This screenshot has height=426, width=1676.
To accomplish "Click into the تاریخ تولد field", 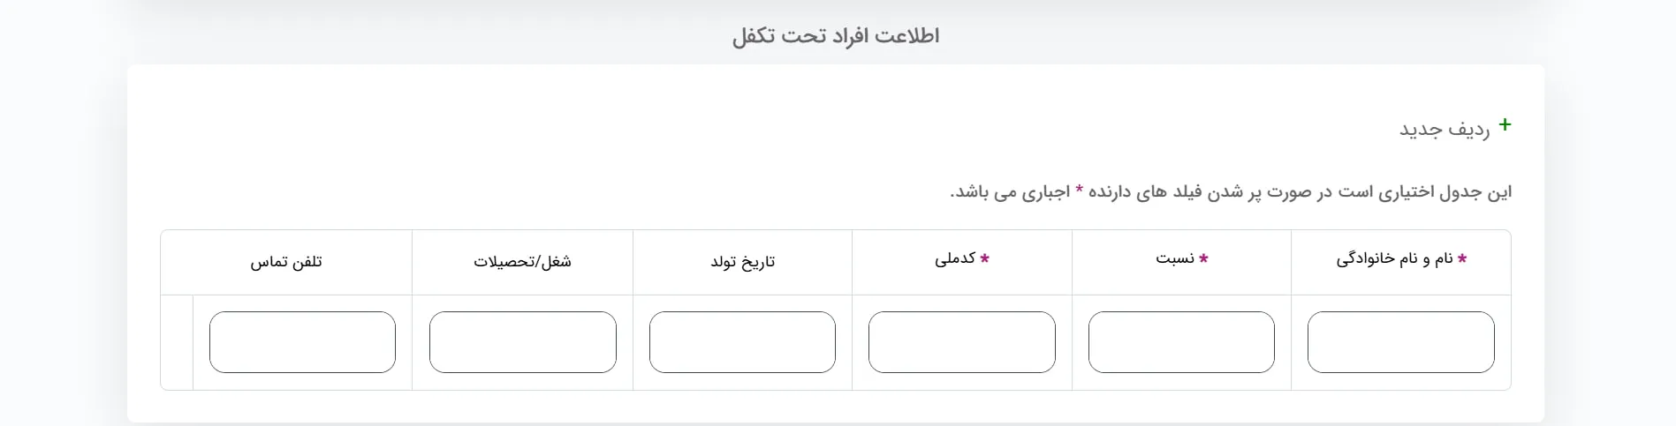I will 742,342.
